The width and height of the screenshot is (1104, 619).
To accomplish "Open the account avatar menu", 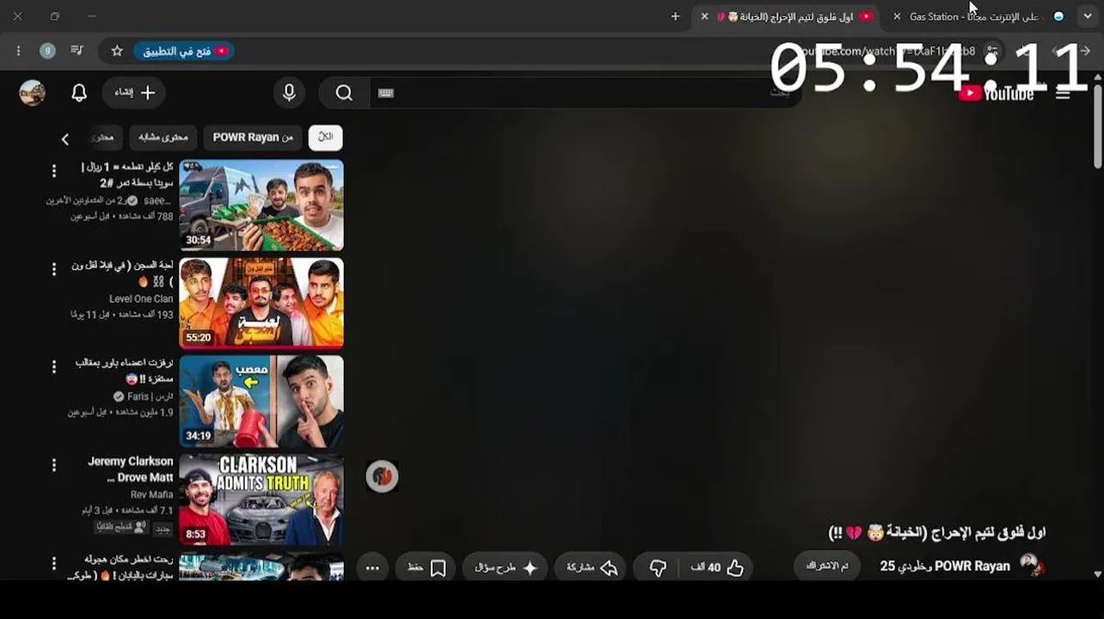I will coord(33,93).
